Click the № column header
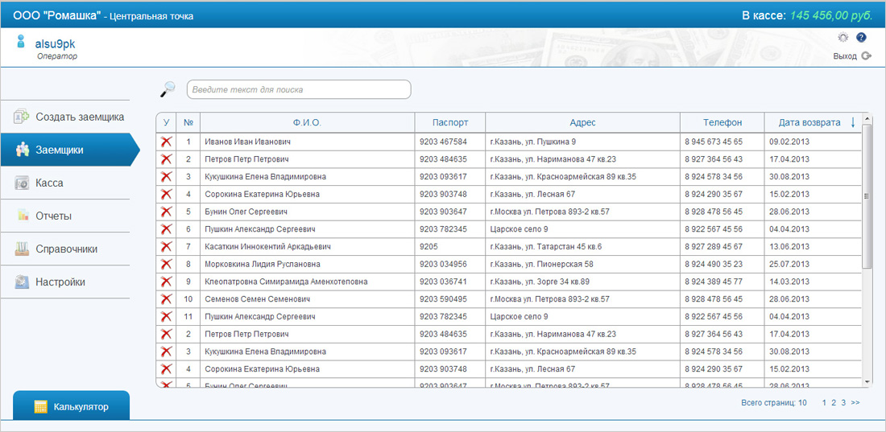This screenshot has height=432, width=886. [x=188, y=122]
